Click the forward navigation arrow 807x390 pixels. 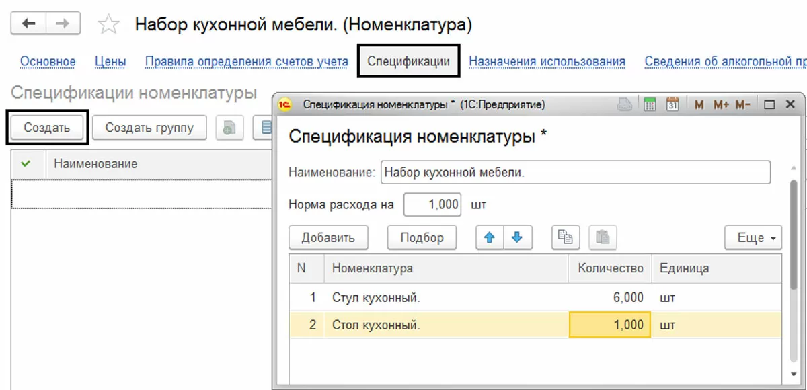click(63, 24)
